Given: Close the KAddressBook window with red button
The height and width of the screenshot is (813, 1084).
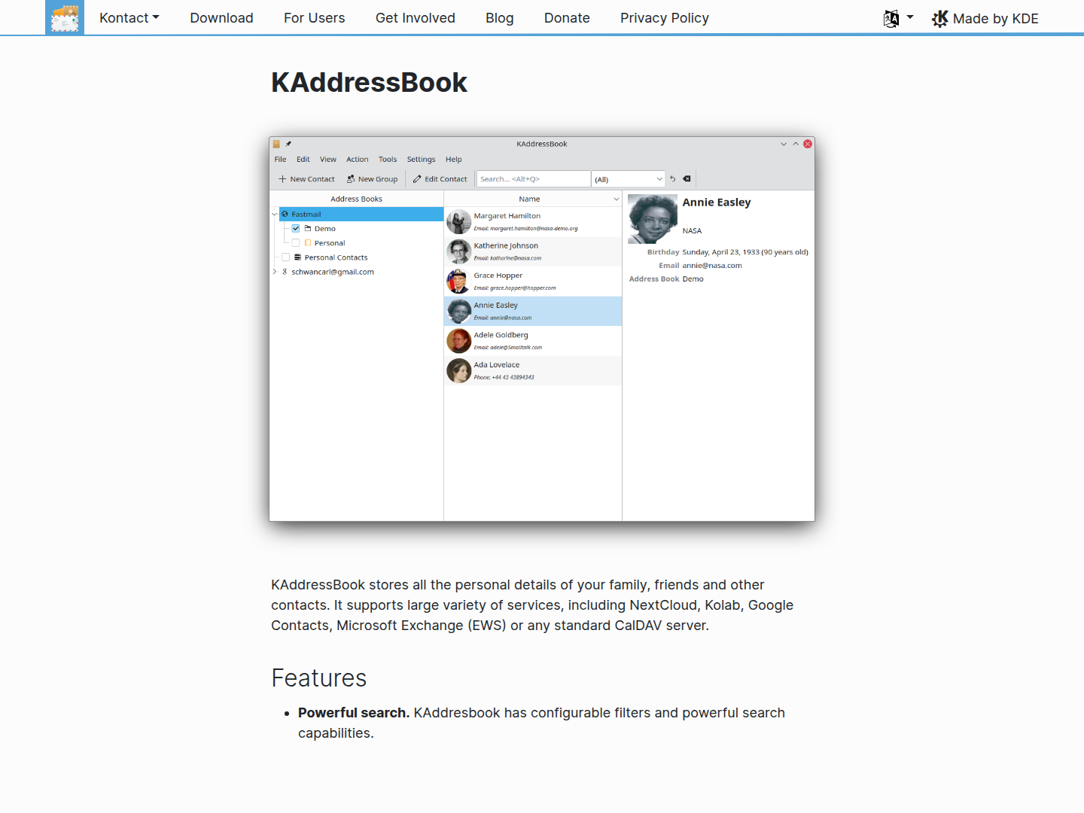Looking at the screenshot, I should point(808,144).
